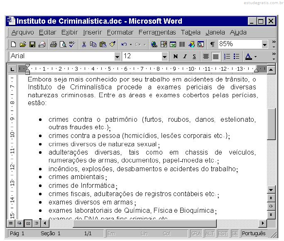Run the spelling and grammar check
This screenshot has width=284, height=241.
(72, 44)
